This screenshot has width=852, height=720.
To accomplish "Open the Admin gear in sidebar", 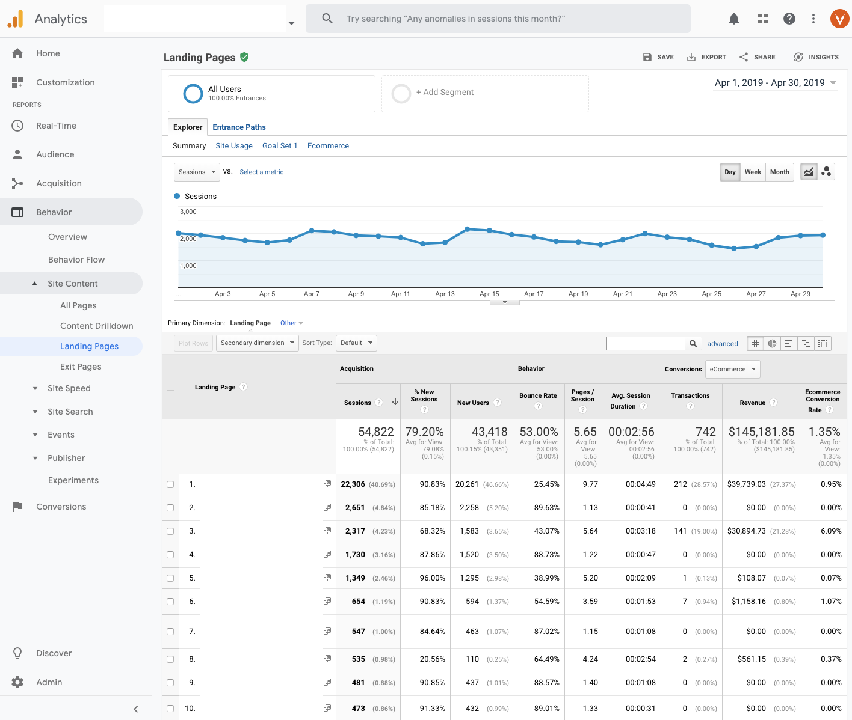I will coord(18,682).
